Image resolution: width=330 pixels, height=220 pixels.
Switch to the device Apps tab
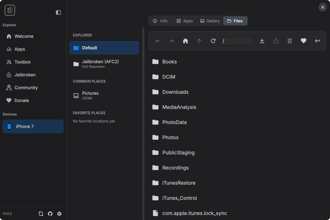pos(184,21)
